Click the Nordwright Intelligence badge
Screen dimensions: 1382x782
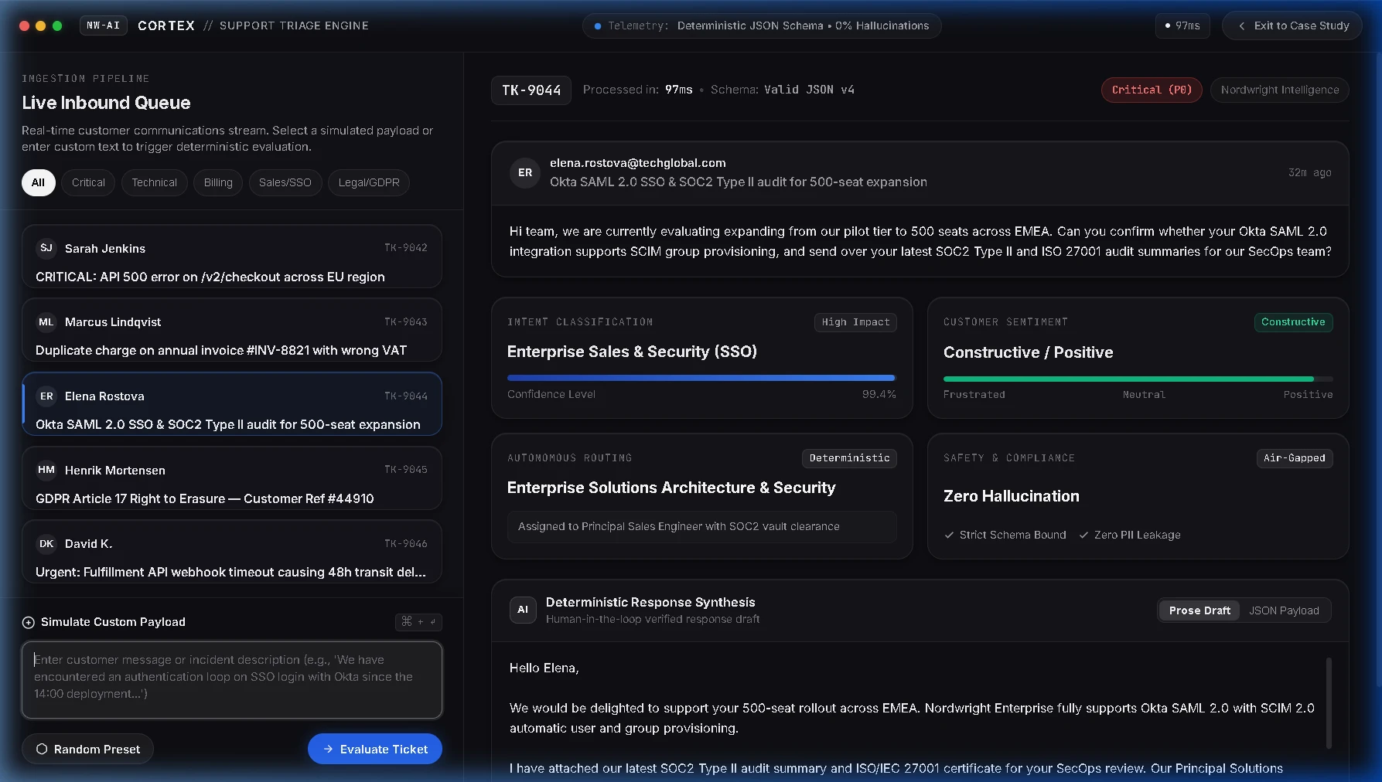[x=1280, y=90]
